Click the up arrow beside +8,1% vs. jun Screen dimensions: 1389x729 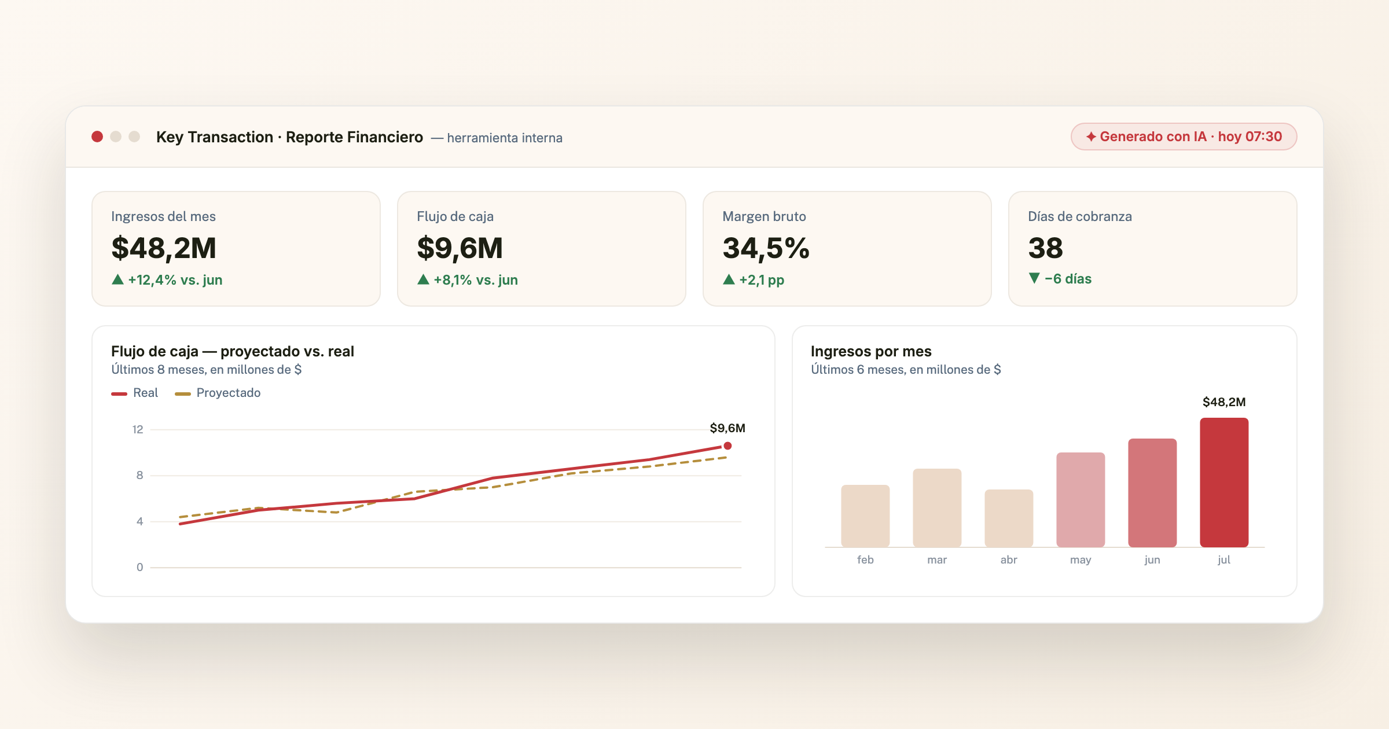[423, 279]
